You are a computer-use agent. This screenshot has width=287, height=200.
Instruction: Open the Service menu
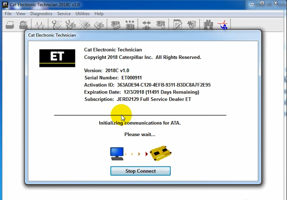64,14
